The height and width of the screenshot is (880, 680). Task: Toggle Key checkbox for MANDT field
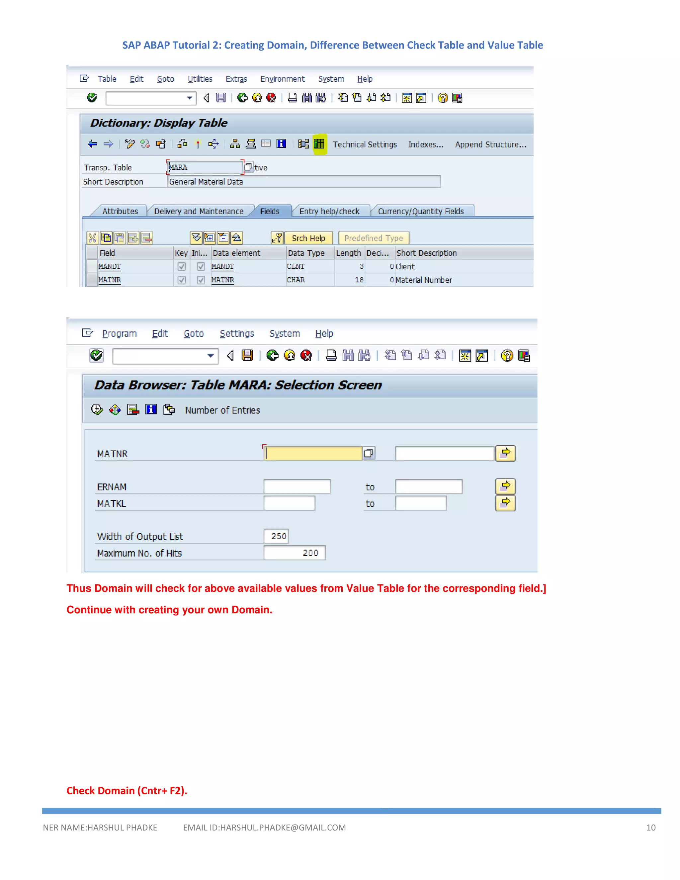[182, 266]
